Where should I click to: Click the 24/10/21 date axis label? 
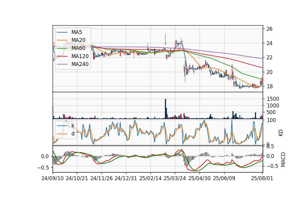pyautogui.click(x=77, y=178)
